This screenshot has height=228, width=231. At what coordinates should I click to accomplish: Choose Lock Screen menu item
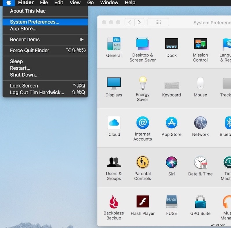(x=45, y=86)
